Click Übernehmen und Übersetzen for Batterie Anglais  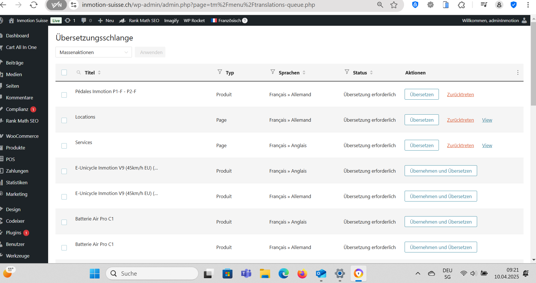click(441, 222)
